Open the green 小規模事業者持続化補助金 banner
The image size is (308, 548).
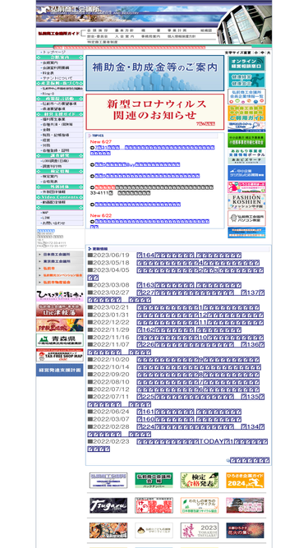(246, 140)
